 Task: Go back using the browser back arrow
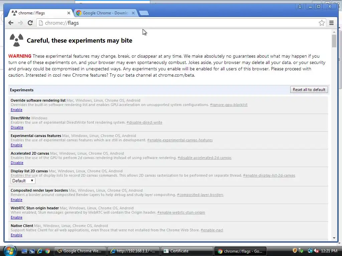[x=11, y=23]
